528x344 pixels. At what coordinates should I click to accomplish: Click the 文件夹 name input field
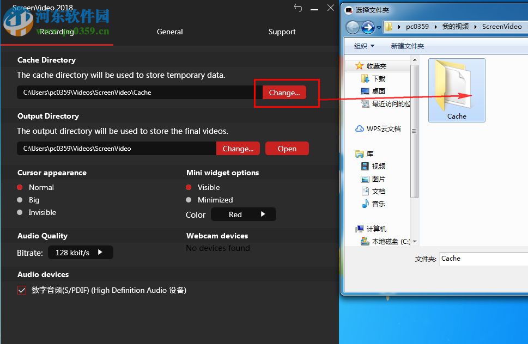[x=483, y=259]
